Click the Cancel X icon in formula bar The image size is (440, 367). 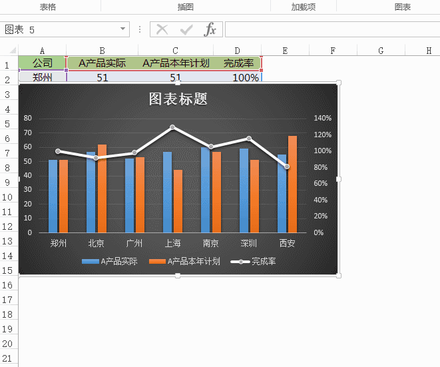point(162,29)
